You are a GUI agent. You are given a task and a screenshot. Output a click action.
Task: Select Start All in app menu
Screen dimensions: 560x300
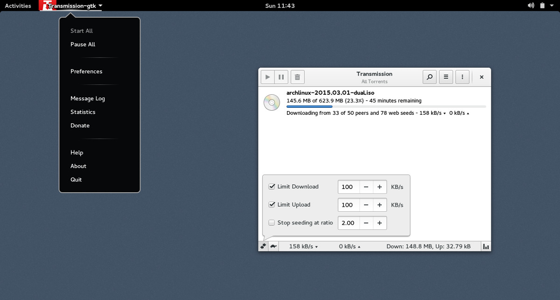coord(82,31)
